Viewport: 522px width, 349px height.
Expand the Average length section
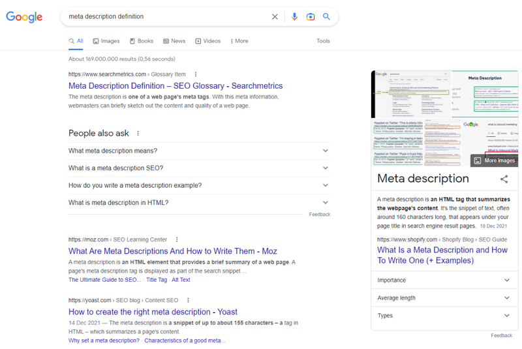444,297
